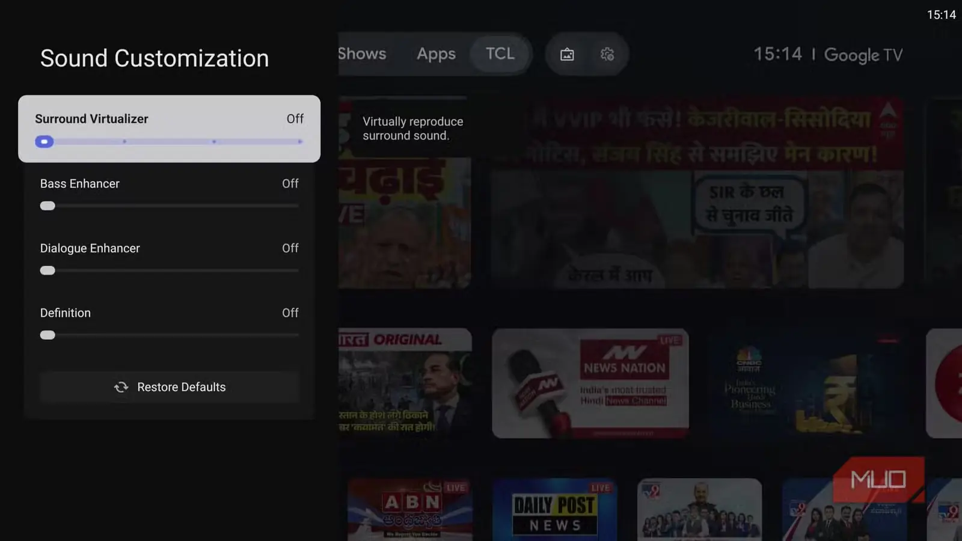Screen dimensions: 962x541
Task: Select the TCL tab
Action: (500, 53)
